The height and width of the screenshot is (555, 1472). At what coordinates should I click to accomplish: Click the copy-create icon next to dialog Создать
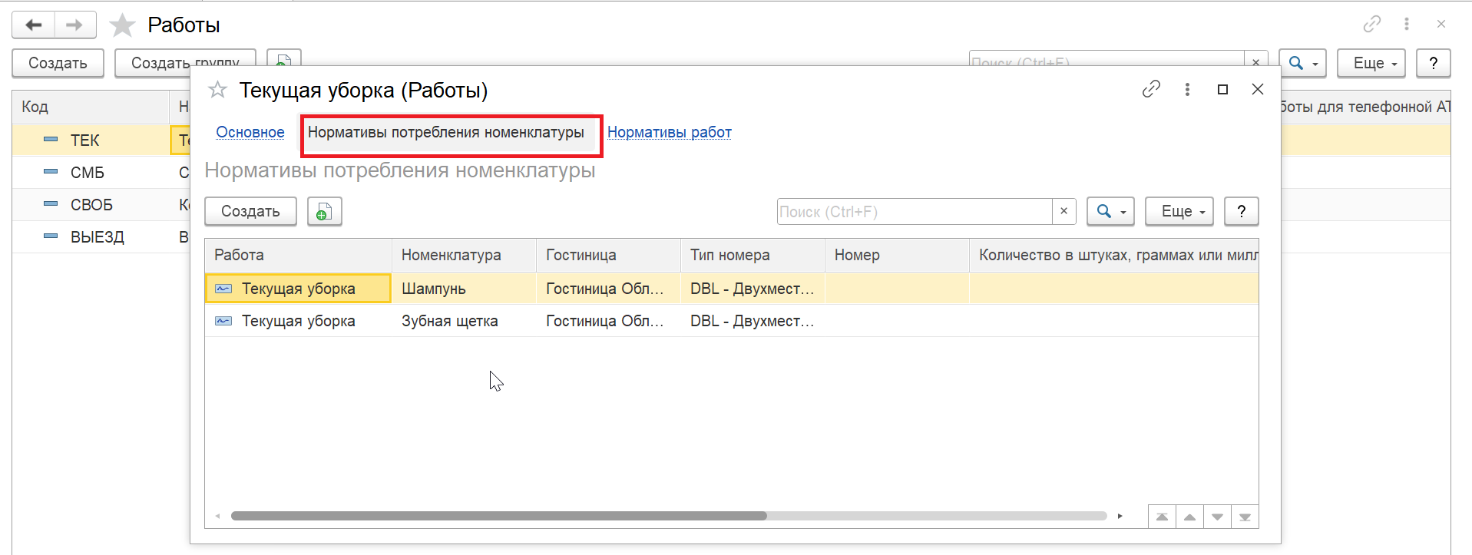324,212
